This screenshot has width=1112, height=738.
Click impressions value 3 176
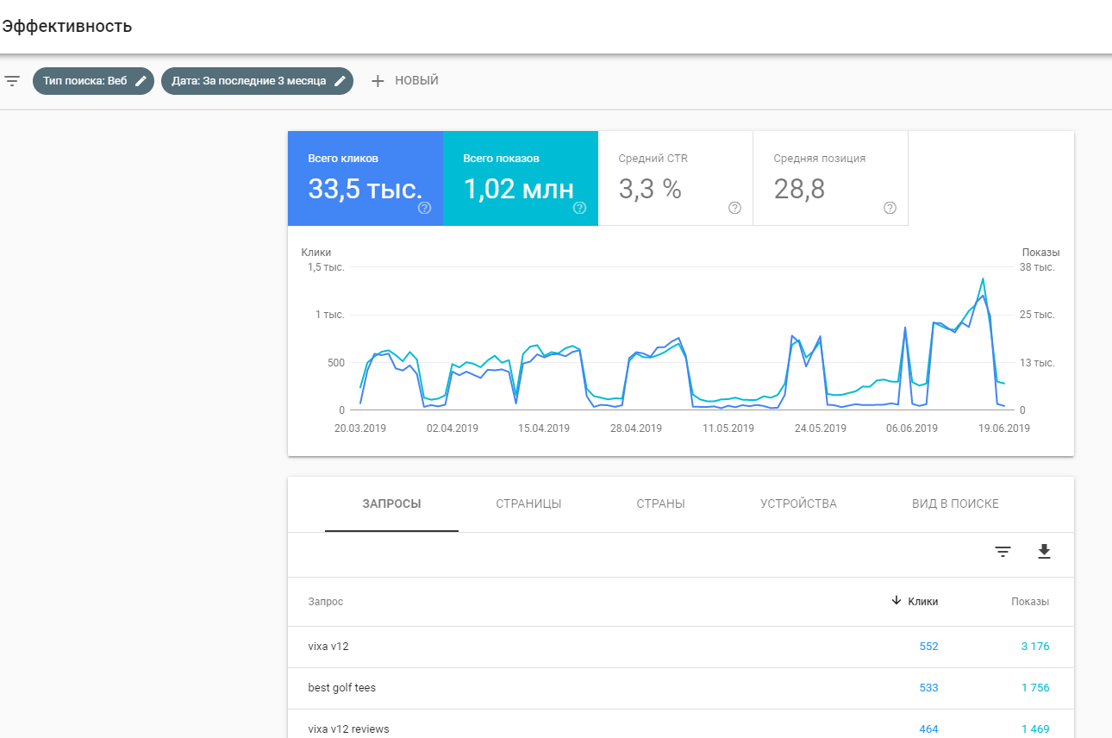pos(1035,647)
